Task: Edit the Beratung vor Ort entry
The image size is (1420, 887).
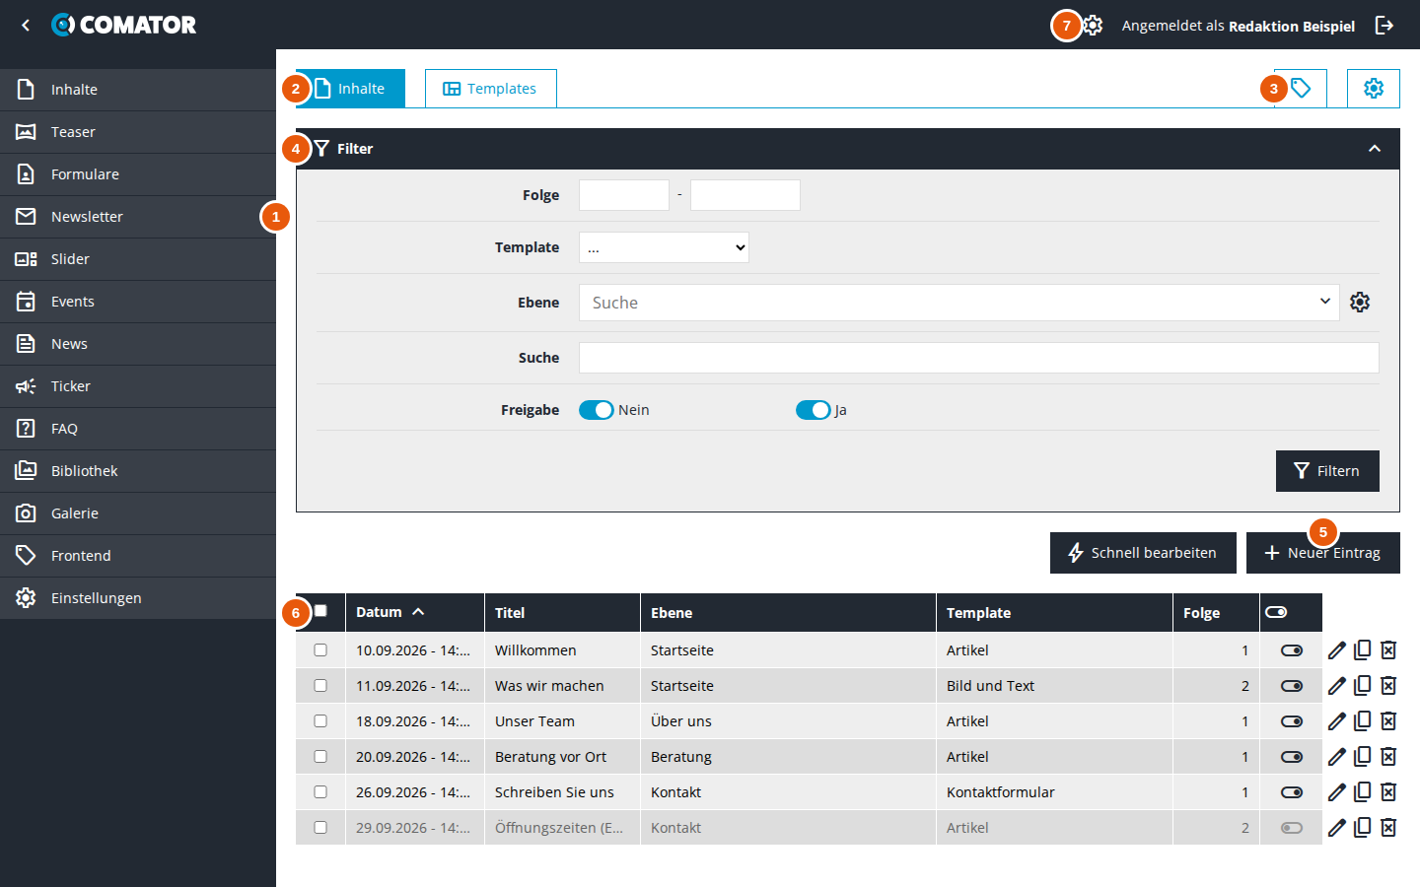Action: coord(1337,757)
